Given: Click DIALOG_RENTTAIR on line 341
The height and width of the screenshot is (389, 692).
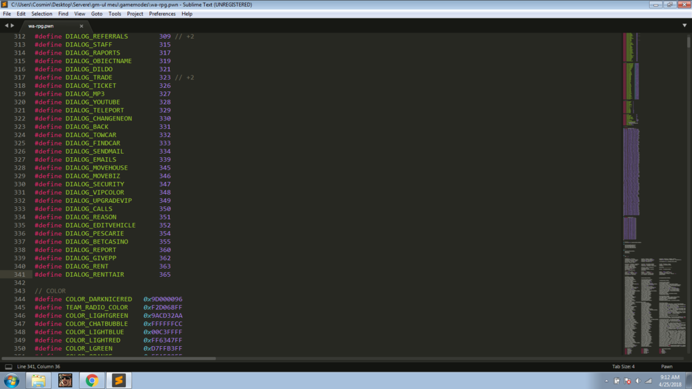Looking at the screenshot, I should tap(95, 275).
